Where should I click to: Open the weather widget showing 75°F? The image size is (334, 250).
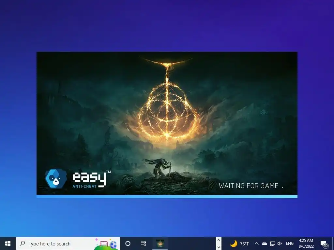coord(239,243)
